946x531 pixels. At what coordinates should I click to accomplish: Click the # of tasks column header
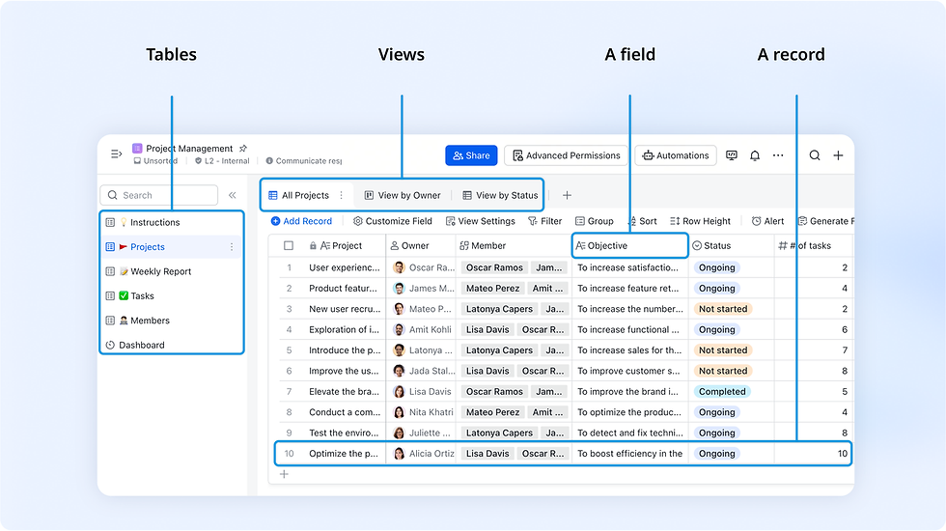[x=813, y=245]
